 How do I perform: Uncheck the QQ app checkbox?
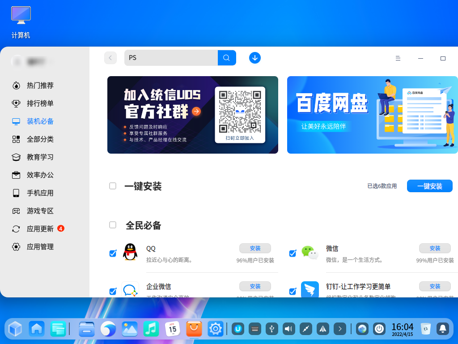coord(113,254)
